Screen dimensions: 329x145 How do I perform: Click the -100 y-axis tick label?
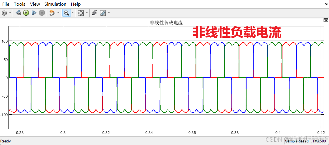pos(4,115)
